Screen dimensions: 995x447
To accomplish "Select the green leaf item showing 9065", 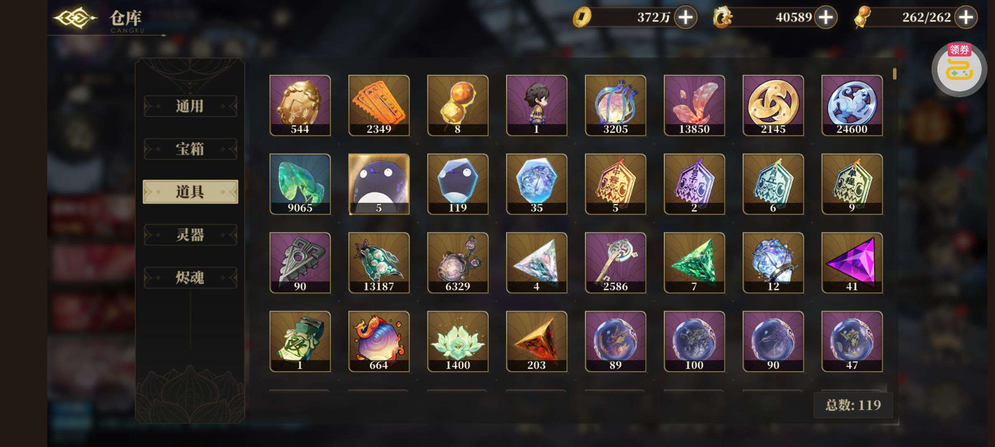I will pos(300,184).
